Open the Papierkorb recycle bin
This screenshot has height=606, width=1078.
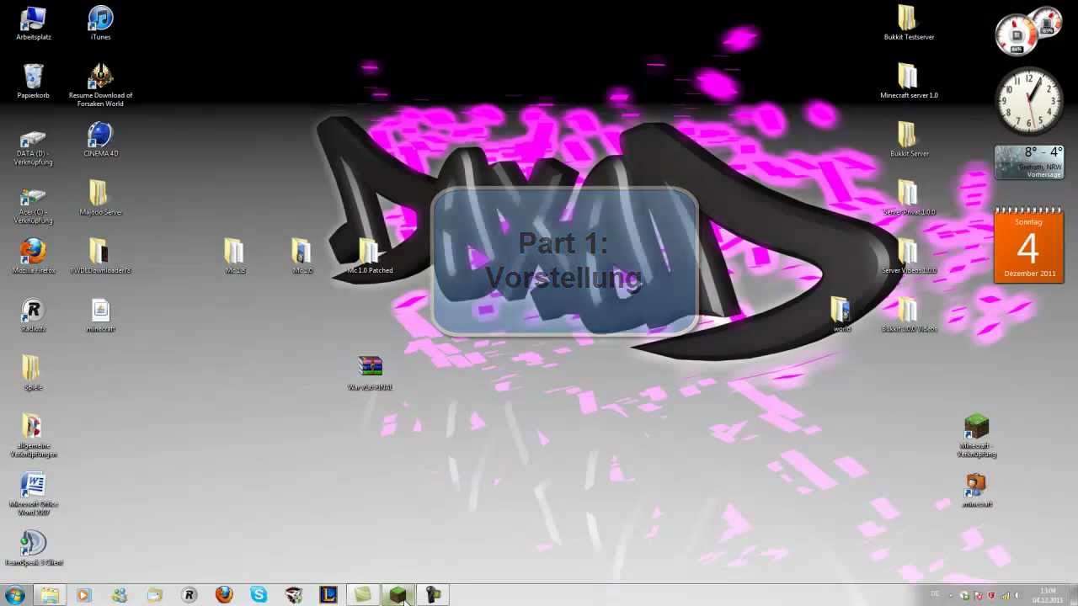34,81
